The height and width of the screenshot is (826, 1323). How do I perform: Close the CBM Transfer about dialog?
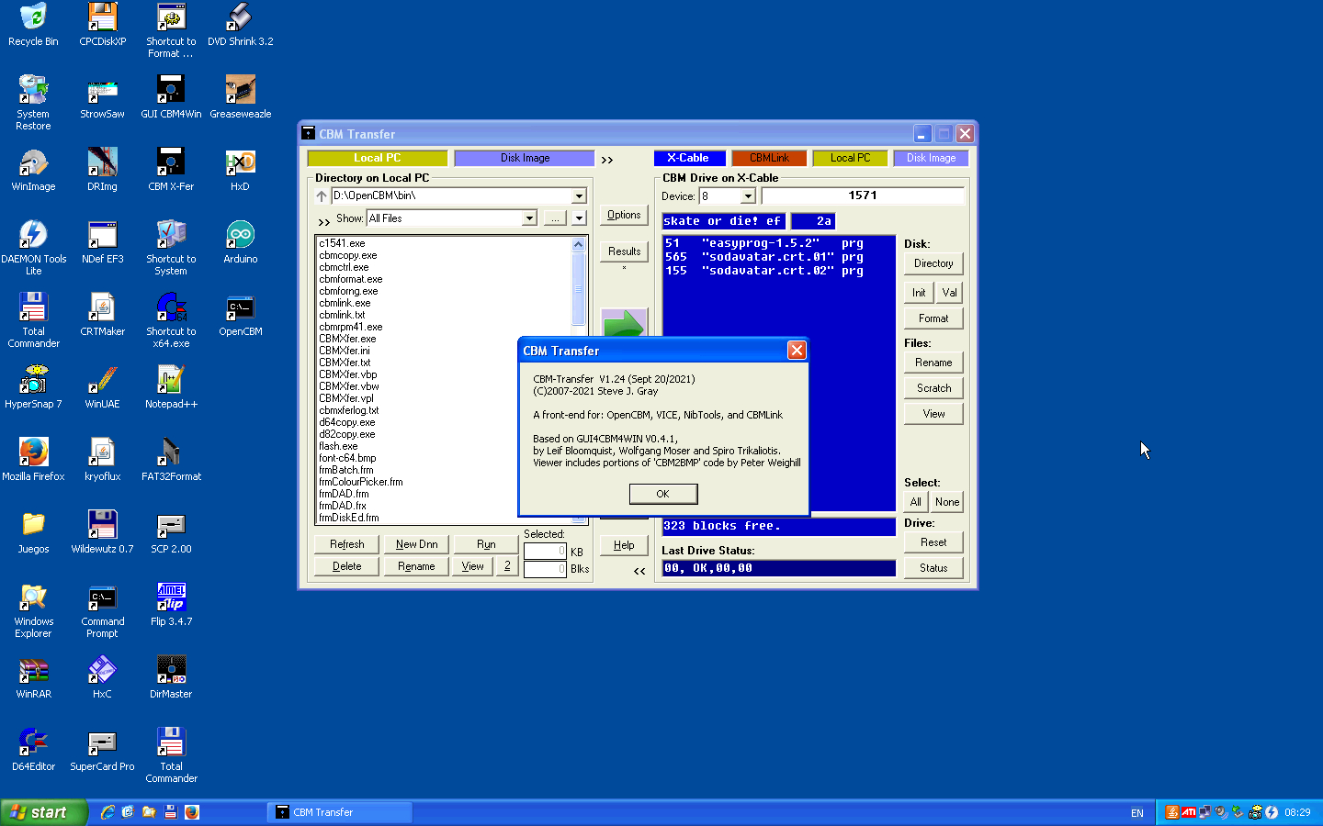[797, 351]
